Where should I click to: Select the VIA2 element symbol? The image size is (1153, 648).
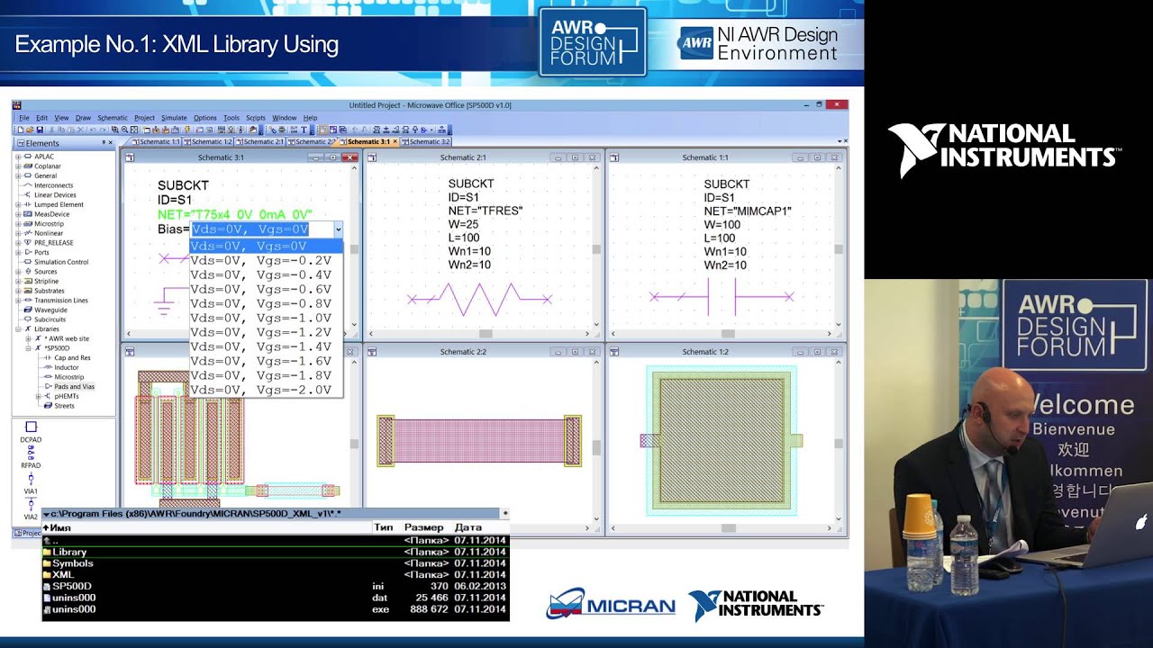[31, 504]
